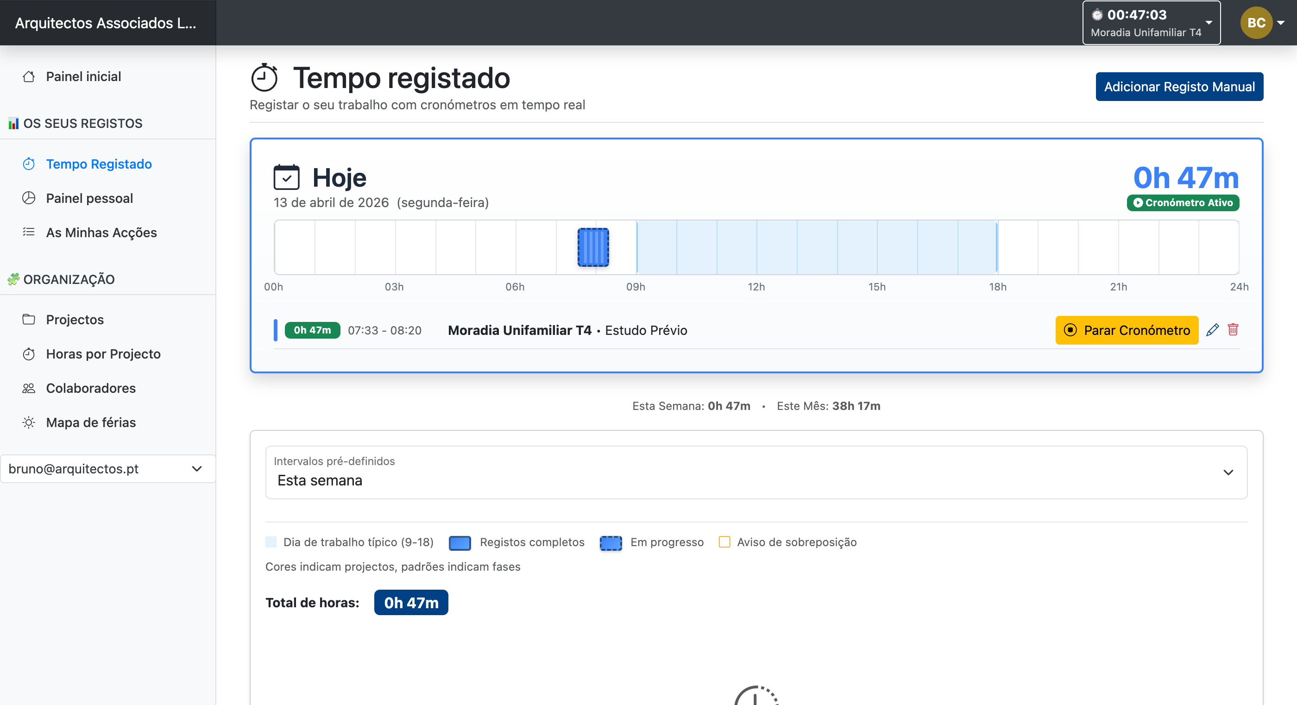Open As Minhas Acções via list icon
This screenshot has height=705, width=1297.
point(29,232)
